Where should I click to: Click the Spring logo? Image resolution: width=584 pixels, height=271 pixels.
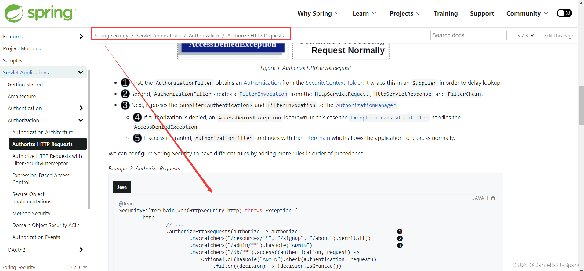click(40, 13)
